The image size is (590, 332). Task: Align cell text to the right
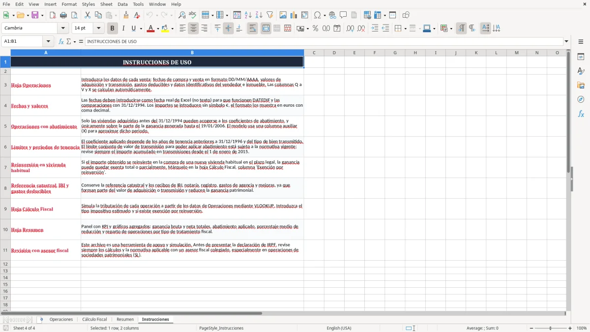coord(204,29)
